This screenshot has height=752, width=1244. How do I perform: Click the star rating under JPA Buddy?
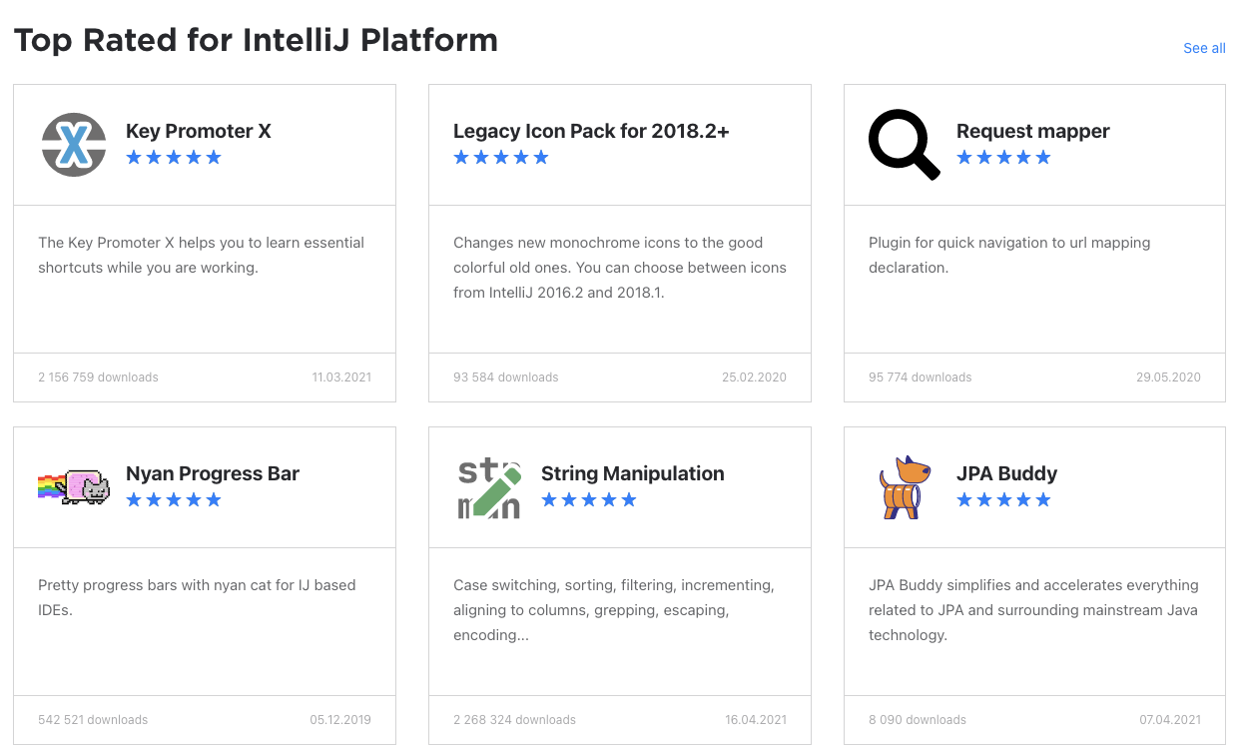[x=1004, y=499]
